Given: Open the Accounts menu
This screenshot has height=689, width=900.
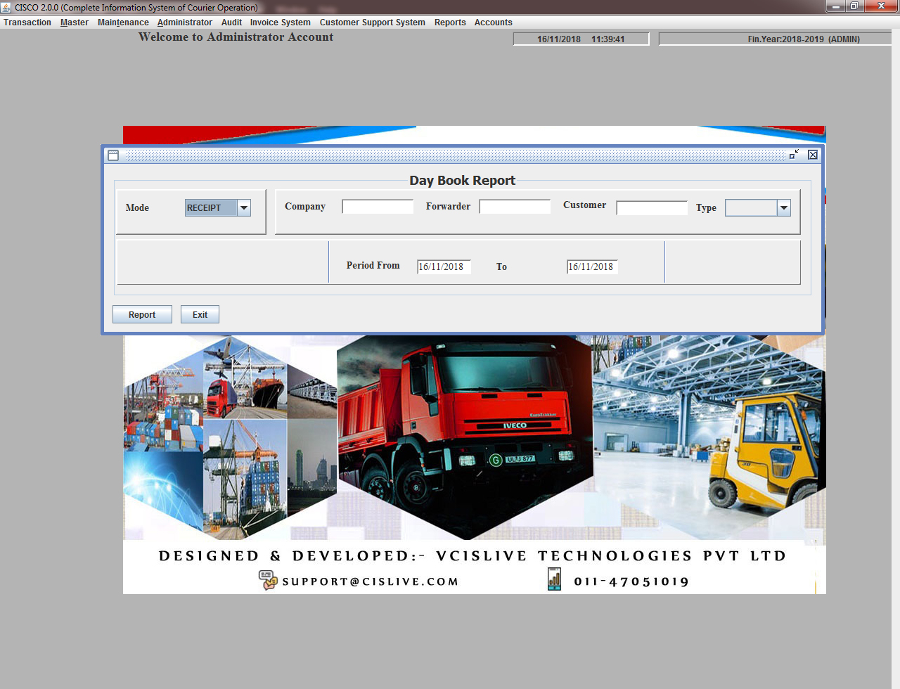Looking at the screenshot, I should 493,22.
